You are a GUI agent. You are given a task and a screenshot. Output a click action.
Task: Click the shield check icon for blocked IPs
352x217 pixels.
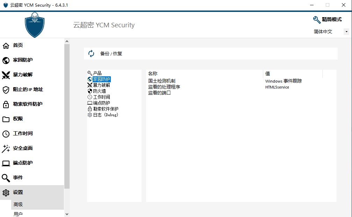(6, 90)
